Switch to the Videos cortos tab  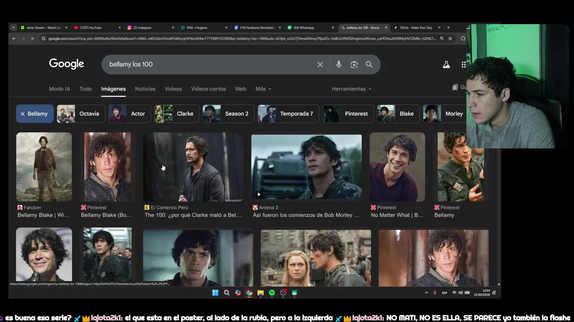209,89
